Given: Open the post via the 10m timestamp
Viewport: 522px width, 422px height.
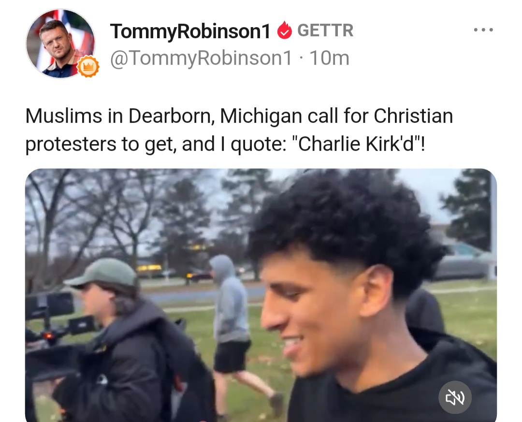Looking at the screenshot, I should click(329, 58).
